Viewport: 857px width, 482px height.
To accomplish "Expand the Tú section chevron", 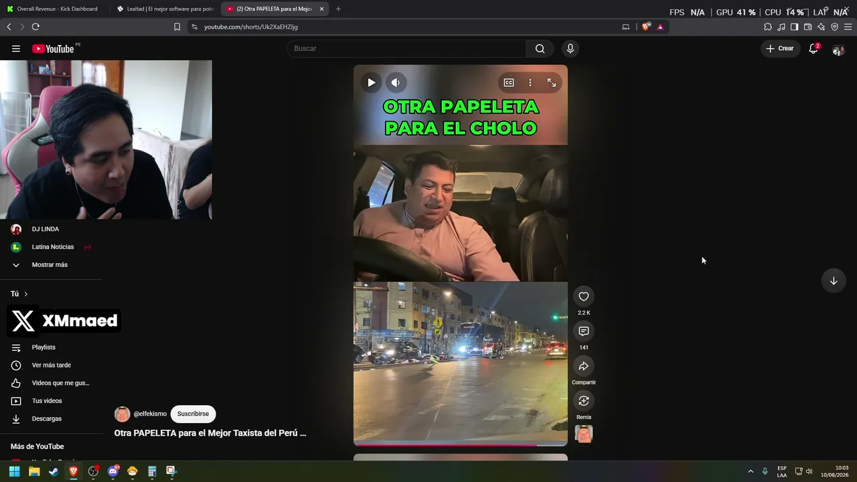I will [26, 294].
